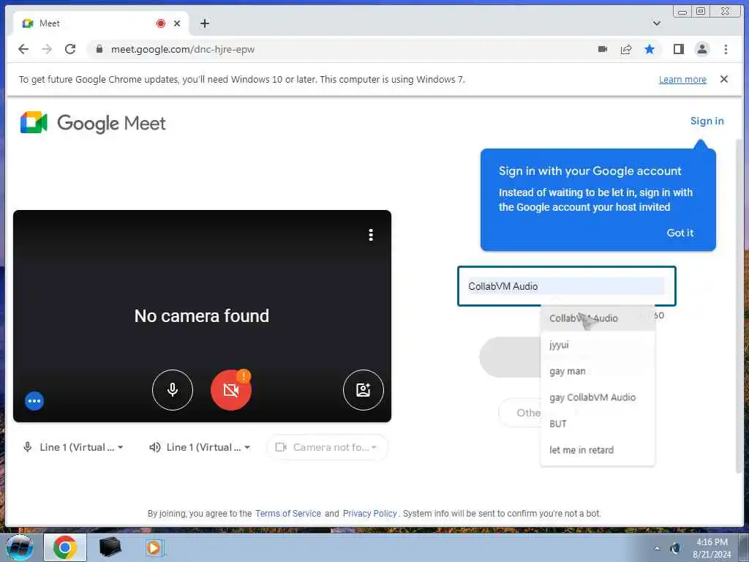Viewport: 749px width, 562px height.
Task: Select the CollabVM Audio autofill suggestion
Action: [x=597, y=318]
